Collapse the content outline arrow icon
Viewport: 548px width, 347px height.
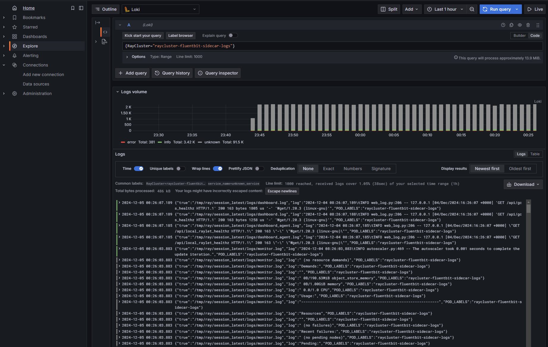[98, 23]
